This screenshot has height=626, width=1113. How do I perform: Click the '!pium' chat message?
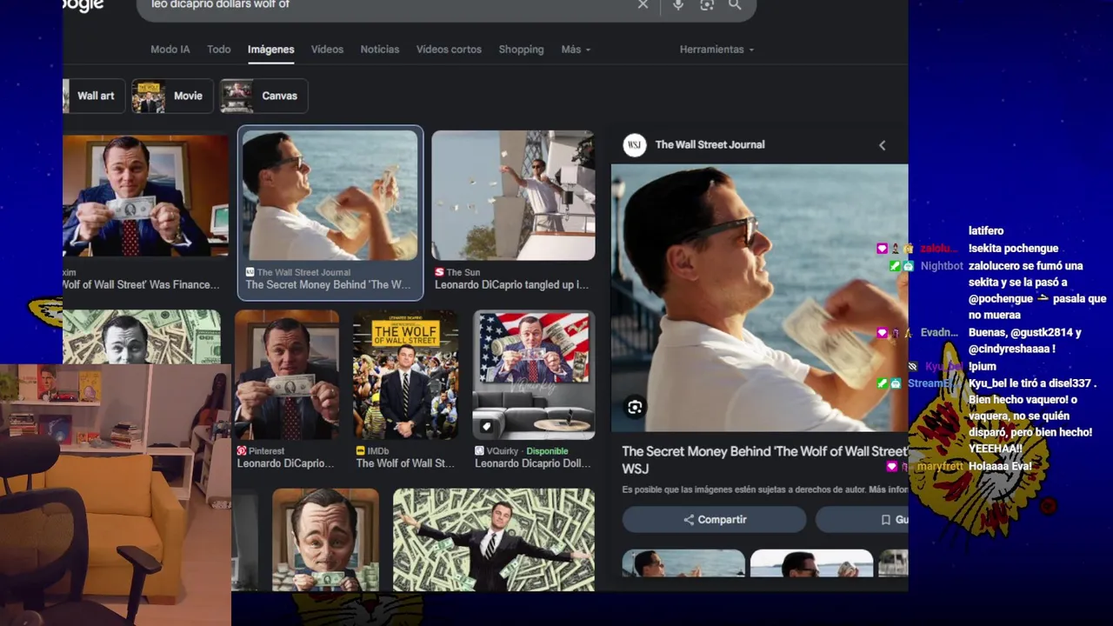coord(983,366)
